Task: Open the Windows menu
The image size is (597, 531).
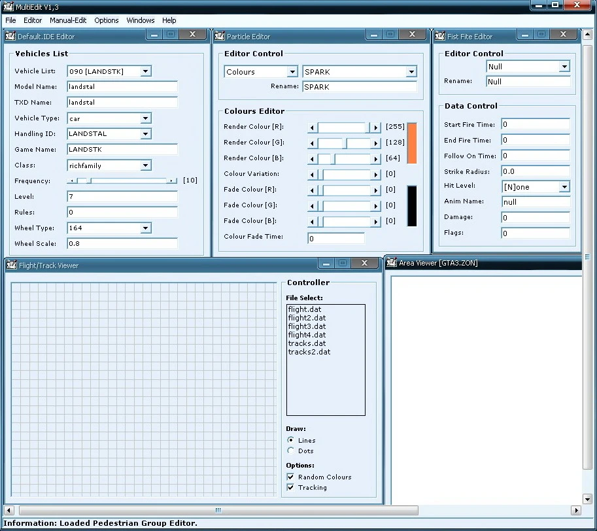Action: (x=140, y=20)
